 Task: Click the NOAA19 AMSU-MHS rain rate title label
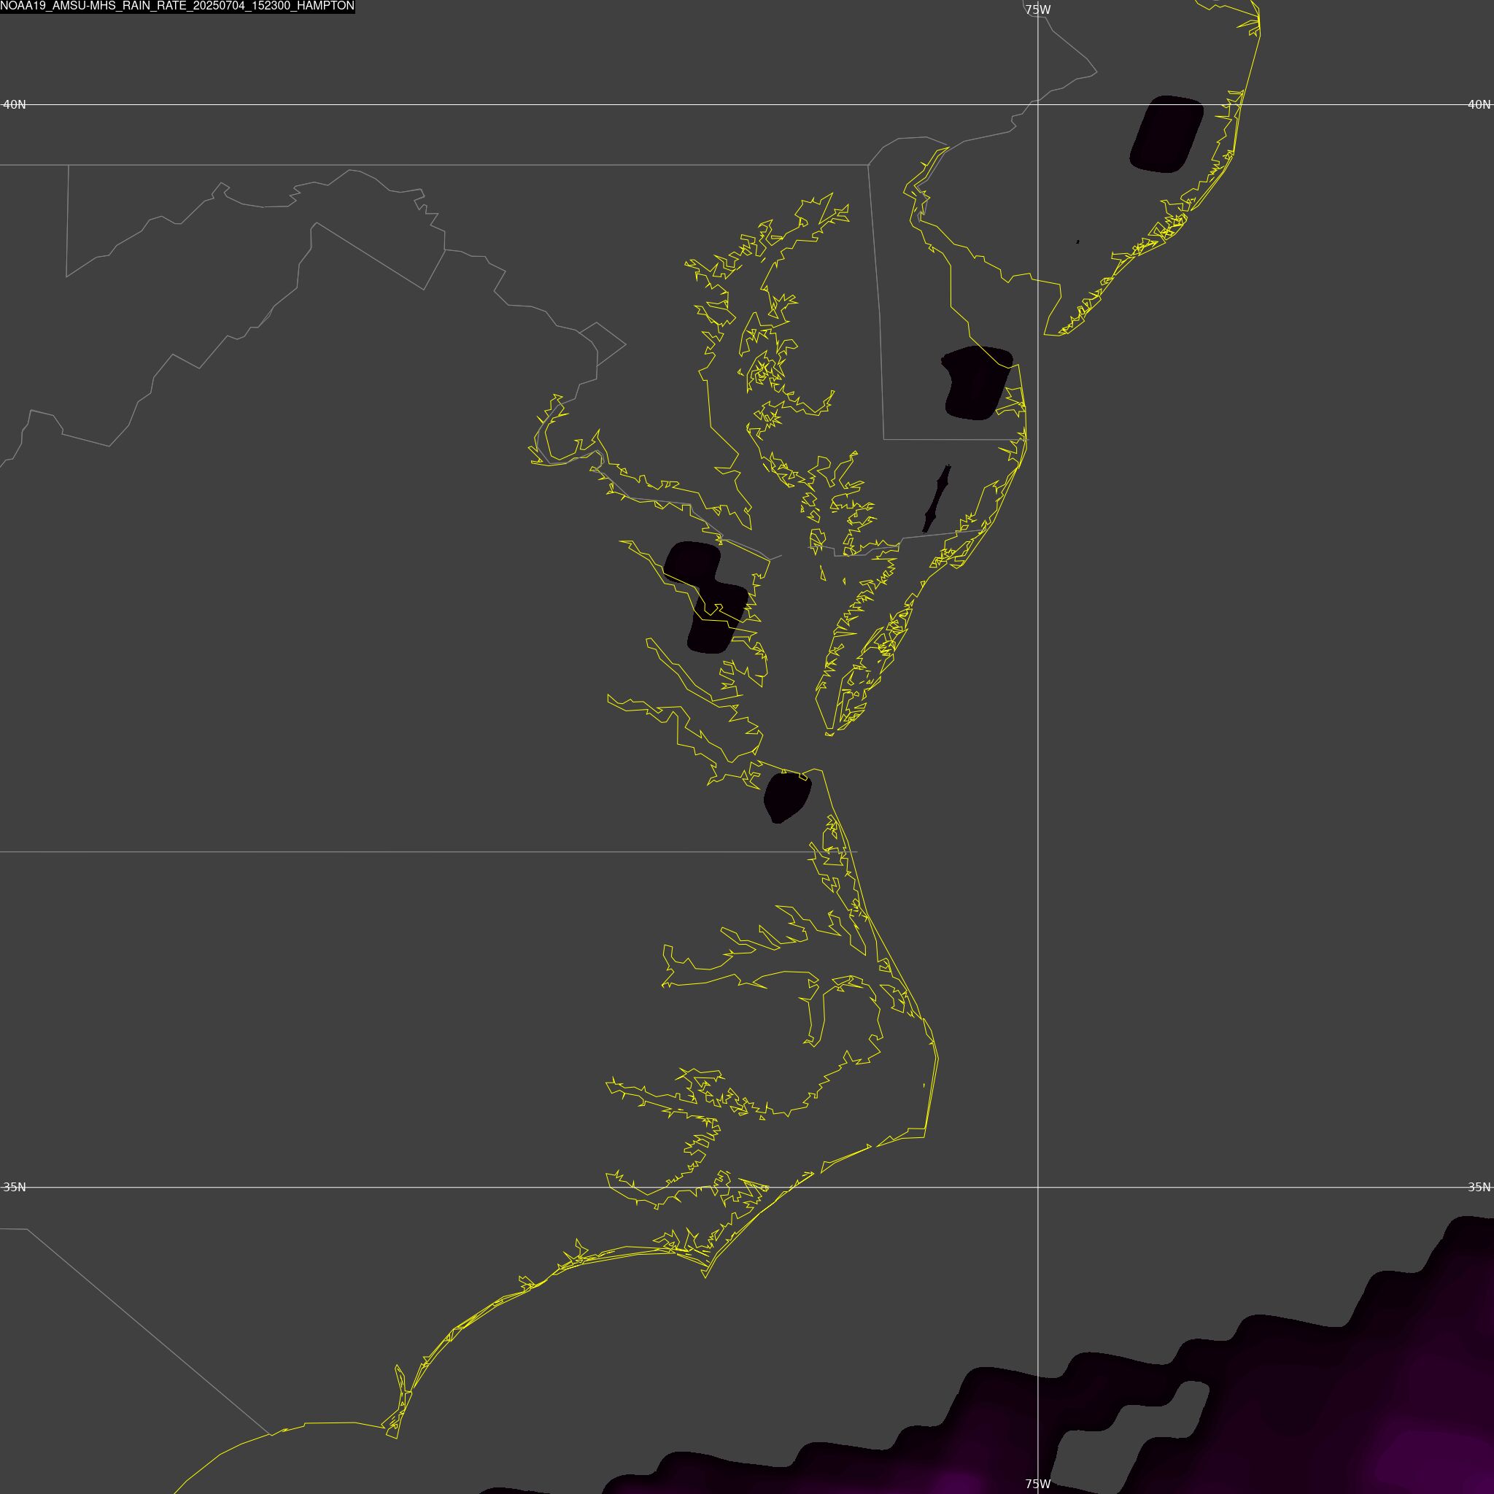(x=177, y=6)
